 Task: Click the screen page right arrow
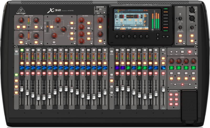click(x=167, y=36)
